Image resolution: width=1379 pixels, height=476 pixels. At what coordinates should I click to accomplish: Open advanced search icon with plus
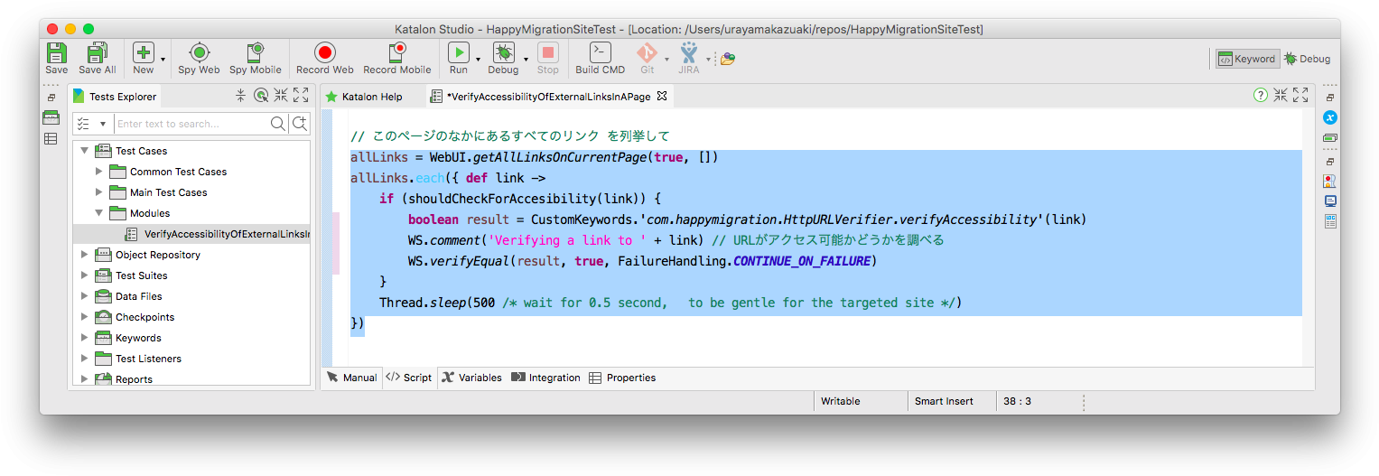299,124
